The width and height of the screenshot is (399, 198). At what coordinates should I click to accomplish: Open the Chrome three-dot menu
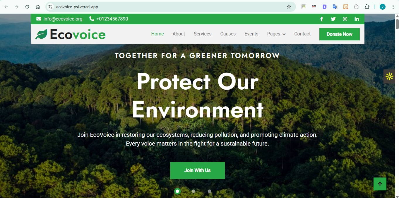[x=393, y=7]
